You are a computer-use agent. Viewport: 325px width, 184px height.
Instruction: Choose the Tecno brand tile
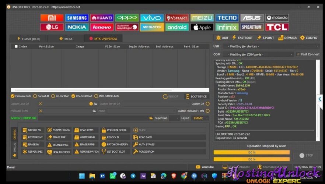click(x=227, y=18)
